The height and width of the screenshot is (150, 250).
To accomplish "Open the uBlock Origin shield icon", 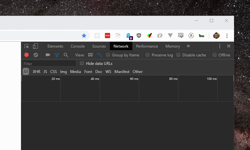I will pos(139,36).
